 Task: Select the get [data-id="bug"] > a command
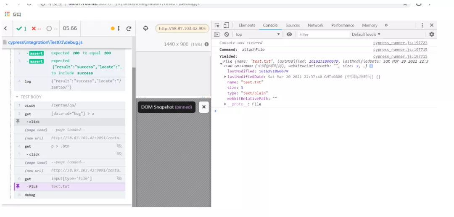[69, 114]
